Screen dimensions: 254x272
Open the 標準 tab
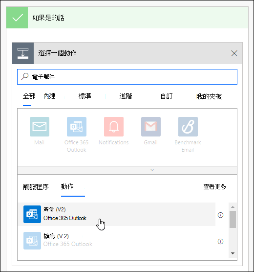85,96
